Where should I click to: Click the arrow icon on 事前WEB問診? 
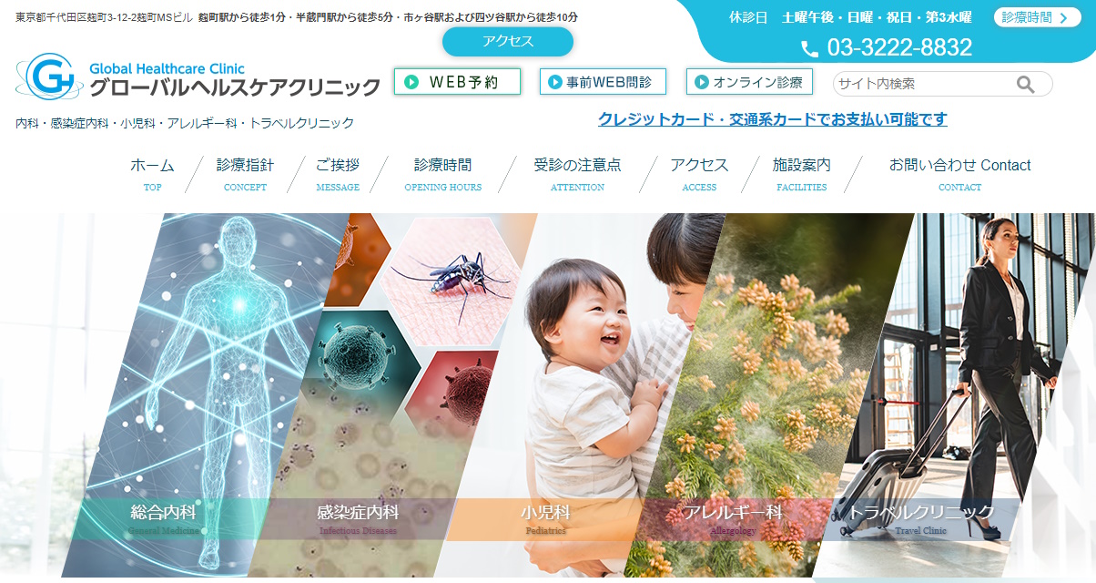coord(555,82)
